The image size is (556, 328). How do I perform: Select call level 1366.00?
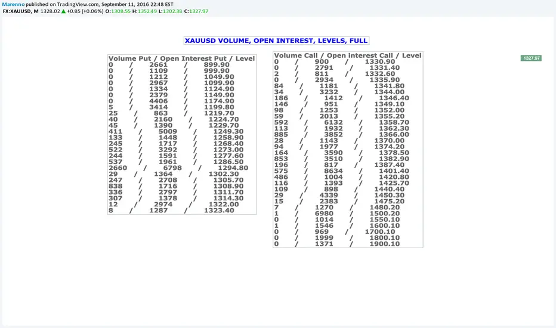pyautogui.click(x=394, y=134)
